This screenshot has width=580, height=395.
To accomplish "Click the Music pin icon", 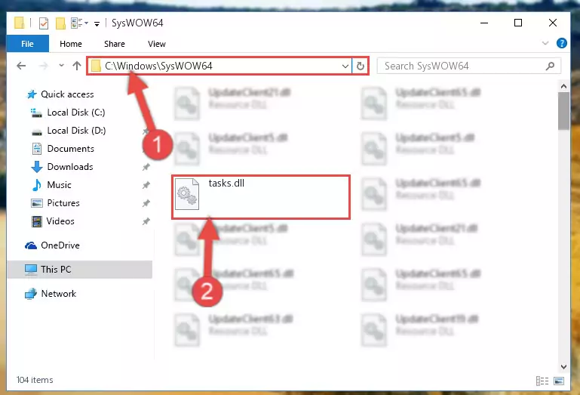I will [x=146, y=185].
